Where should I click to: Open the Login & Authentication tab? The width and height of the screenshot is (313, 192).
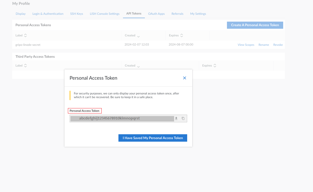[x=48, y=14]
